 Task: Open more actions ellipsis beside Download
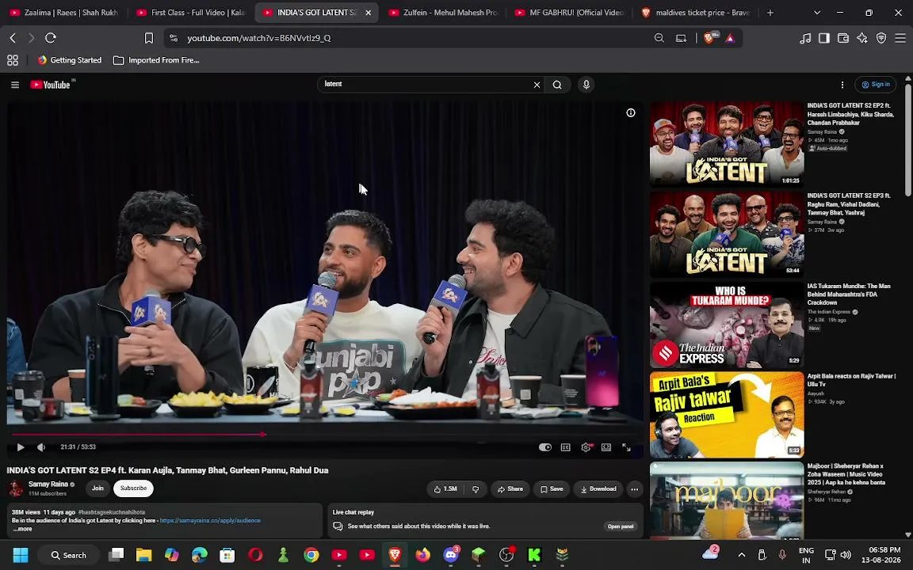(635, 489)
